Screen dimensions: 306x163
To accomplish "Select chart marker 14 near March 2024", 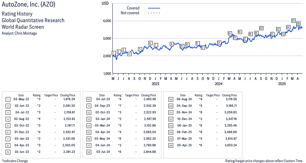I will [230, 34].
